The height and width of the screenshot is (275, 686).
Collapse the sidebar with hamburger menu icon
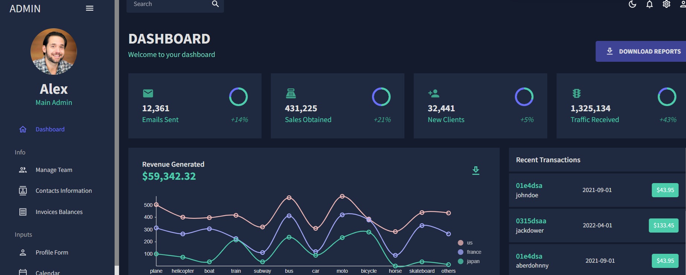click(89, 8)
